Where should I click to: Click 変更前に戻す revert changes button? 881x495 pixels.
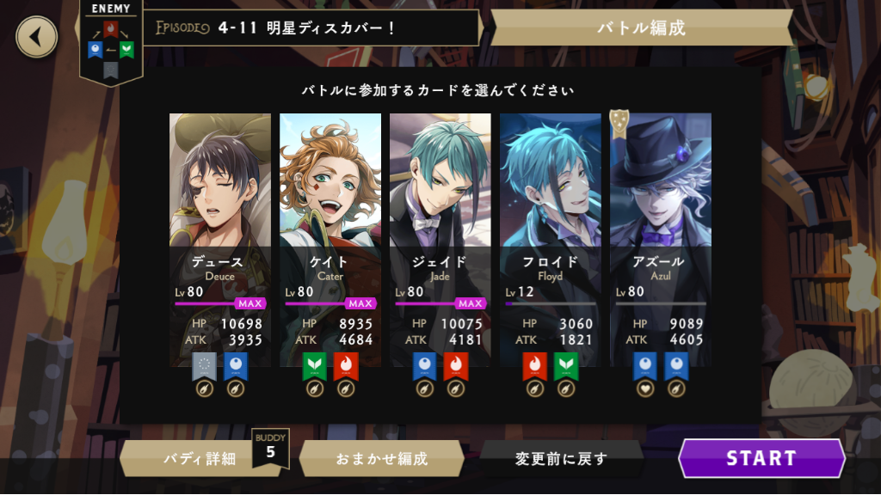pyautogui.click(x=561, y=459)
